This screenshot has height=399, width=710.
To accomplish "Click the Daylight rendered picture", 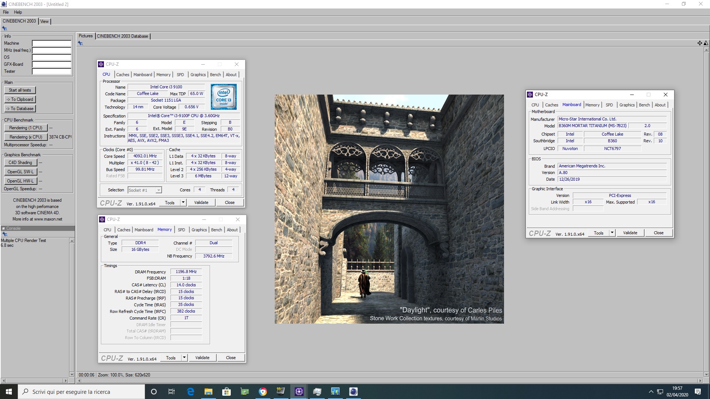I will [x=389, y=209].
